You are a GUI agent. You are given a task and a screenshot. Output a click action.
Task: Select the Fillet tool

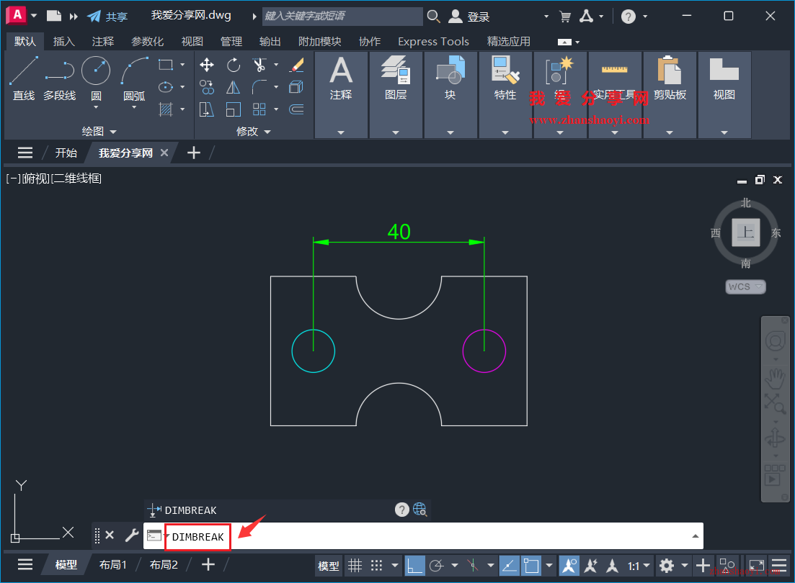click(259, 87)
